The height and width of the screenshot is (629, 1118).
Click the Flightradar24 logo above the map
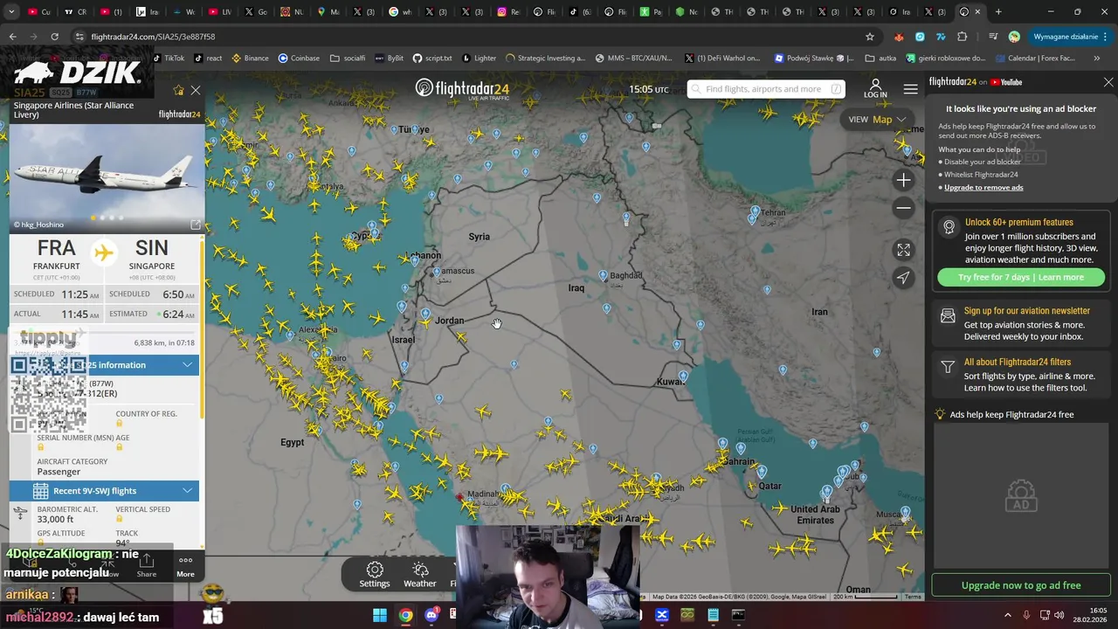[462, 88]
